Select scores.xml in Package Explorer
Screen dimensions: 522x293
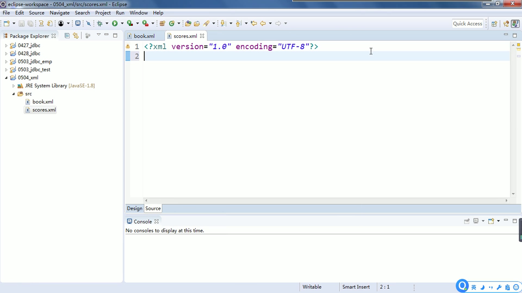pyautogui.click(x=44, y=110)
